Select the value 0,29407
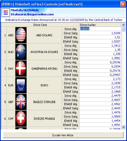127x141 pixels. coord(100,75)
